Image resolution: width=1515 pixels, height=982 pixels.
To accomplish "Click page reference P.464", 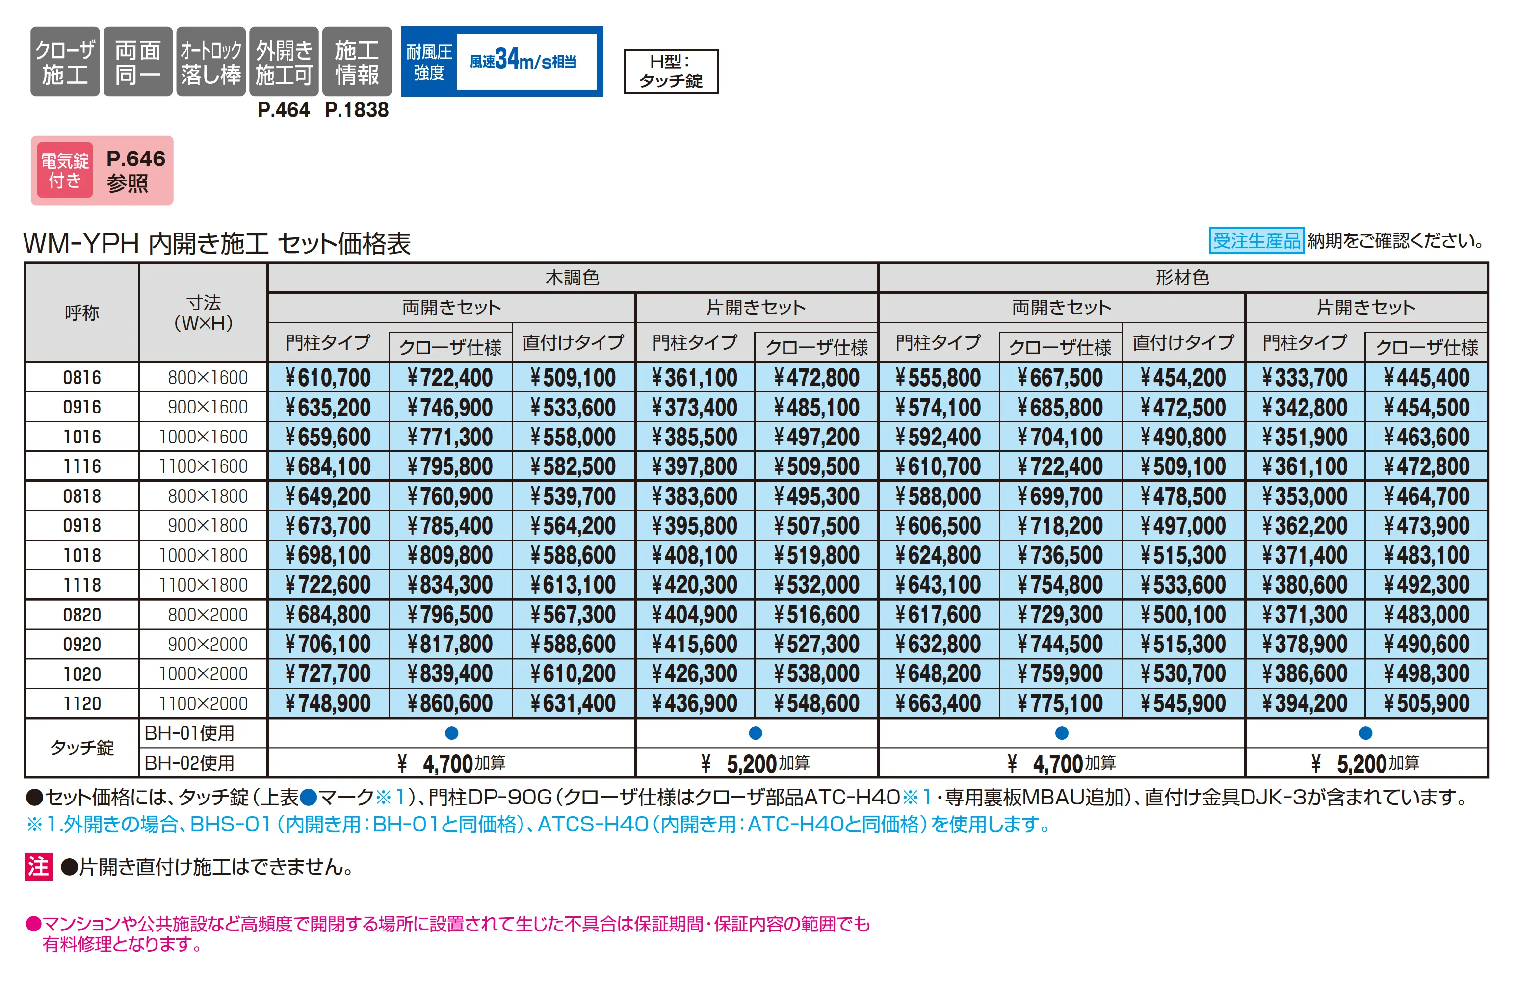I will (284, 110).
